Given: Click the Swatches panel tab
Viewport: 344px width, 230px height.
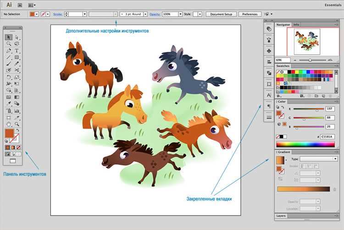Looking at the screenshot, I should [283, 66].
